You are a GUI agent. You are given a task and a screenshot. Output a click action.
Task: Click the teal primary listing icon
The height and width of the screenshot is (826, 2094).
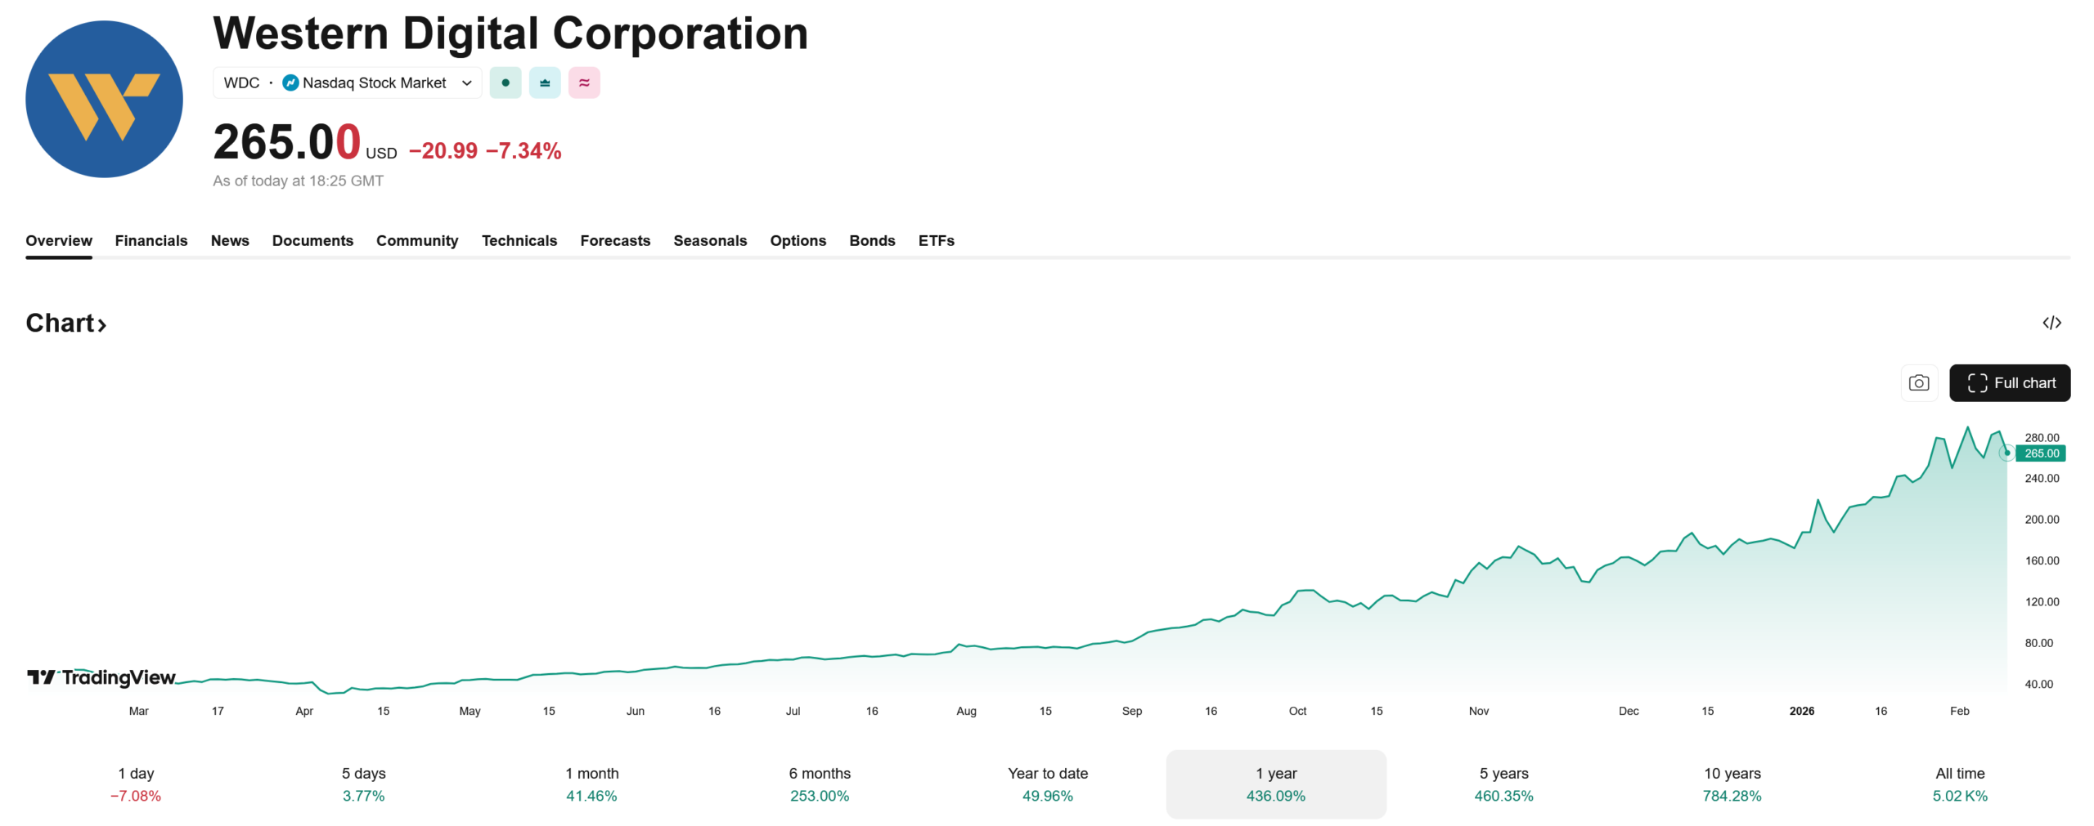tap(545, 83)
